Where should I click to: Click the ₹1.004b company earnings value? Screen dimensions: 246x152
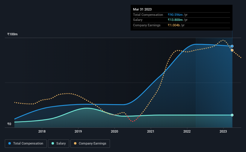tap(174, 25)
